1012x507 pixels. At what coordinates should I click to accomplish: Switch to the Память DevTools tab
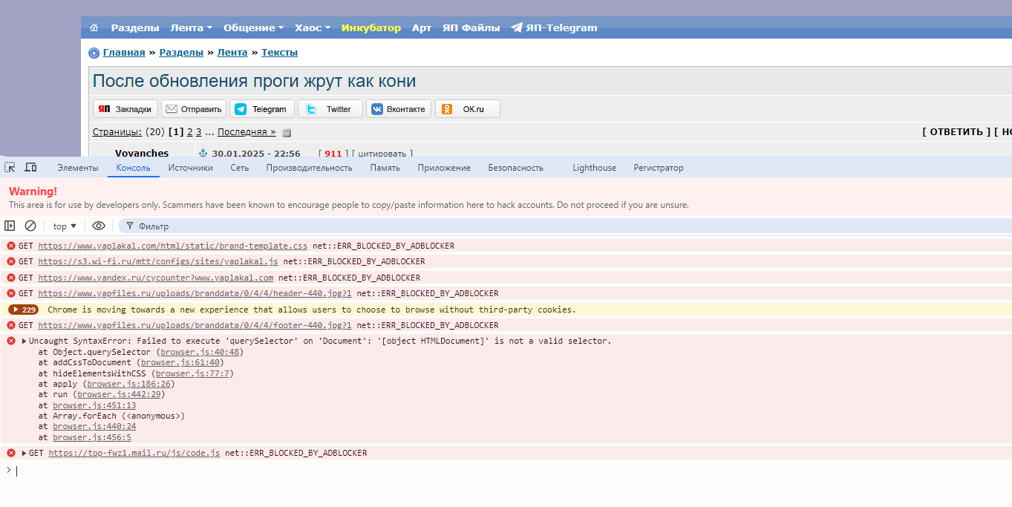pos(385,168)
